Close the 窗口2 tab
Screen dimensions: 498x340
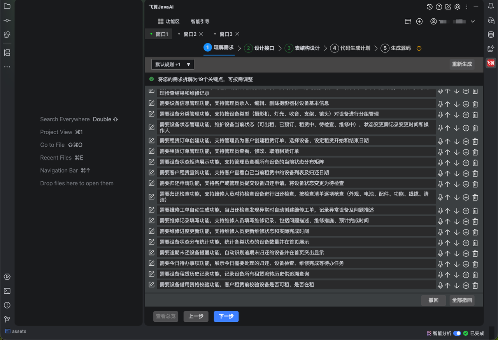201,34
